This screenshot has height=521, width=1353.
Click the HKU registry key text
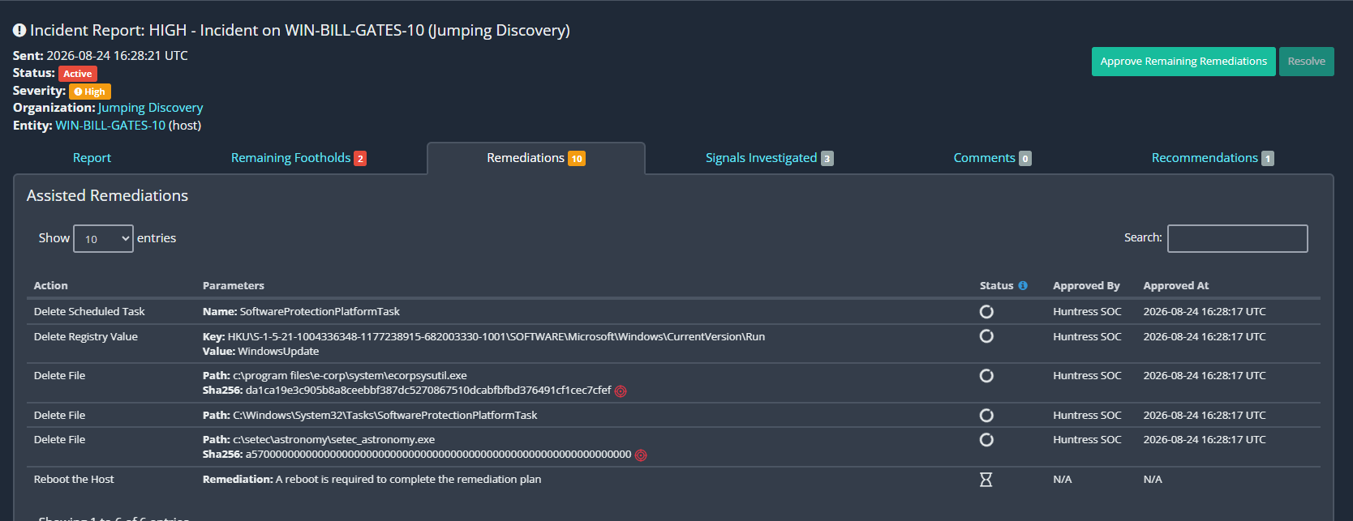coord(496,336)
